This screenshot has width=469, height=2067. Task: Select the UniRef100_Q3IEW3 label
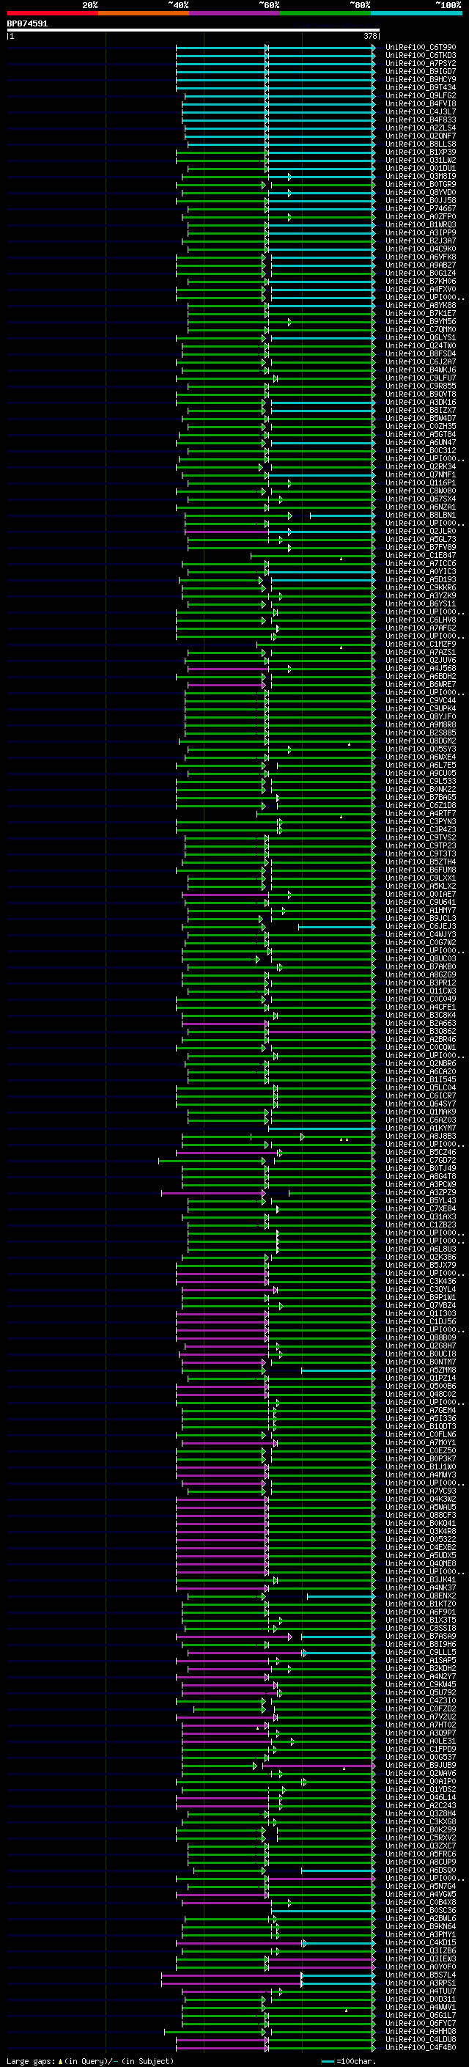tap(421, 1958)
